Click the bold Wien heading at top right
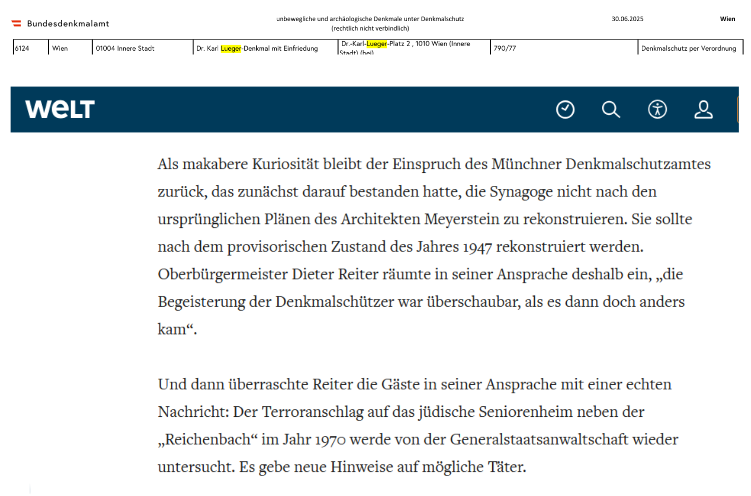This screenshot has width=751, height=496. 727,19
